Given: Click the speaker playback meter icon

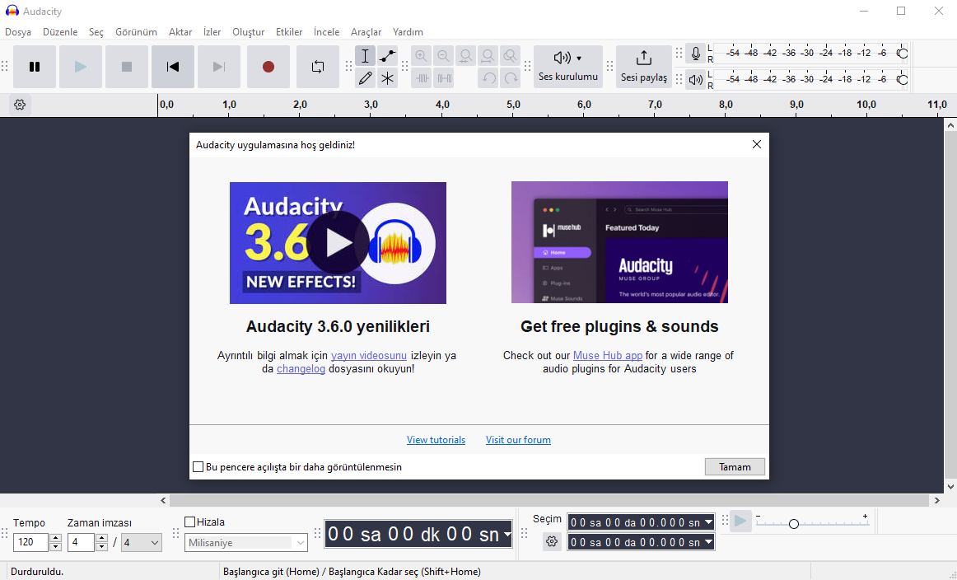Looking at the screenshot, I should coord(695,79).
